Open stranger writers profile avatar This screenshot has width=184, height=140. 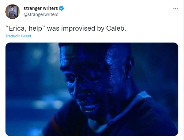13,12
